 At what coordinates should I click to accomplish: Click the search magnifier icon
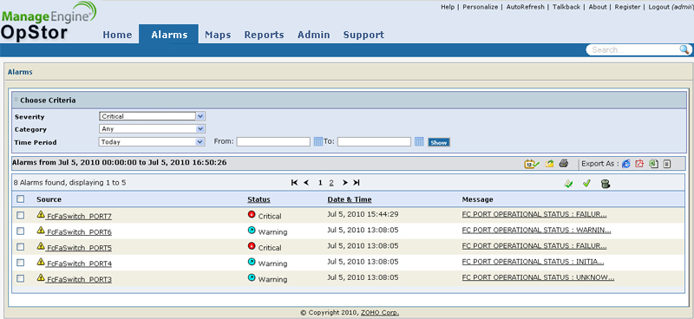684,49
